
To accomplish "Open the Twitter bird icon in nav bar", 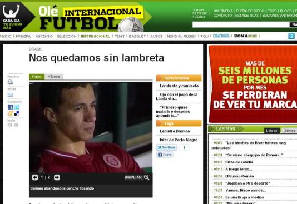I will click(291, 36).
